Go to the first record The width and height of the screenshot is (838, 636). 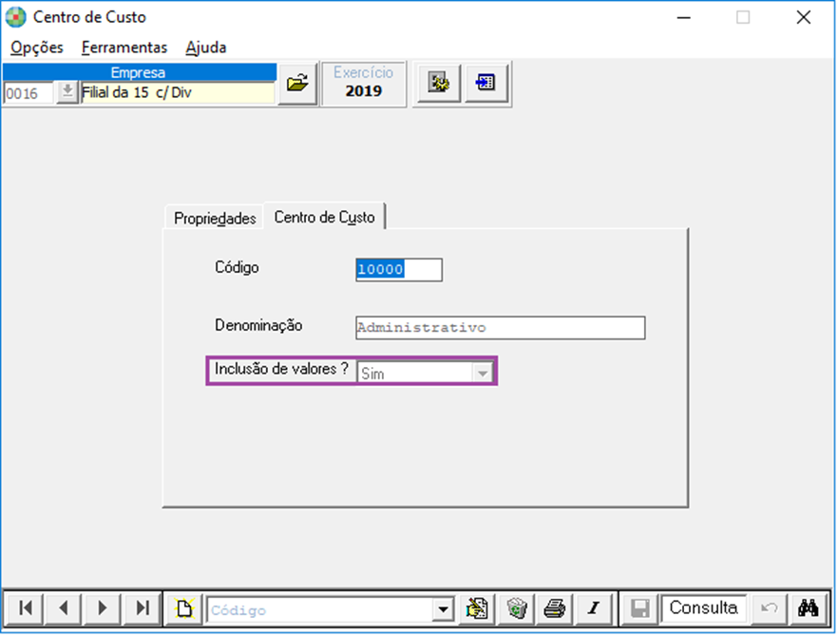(x=25, y=608)
